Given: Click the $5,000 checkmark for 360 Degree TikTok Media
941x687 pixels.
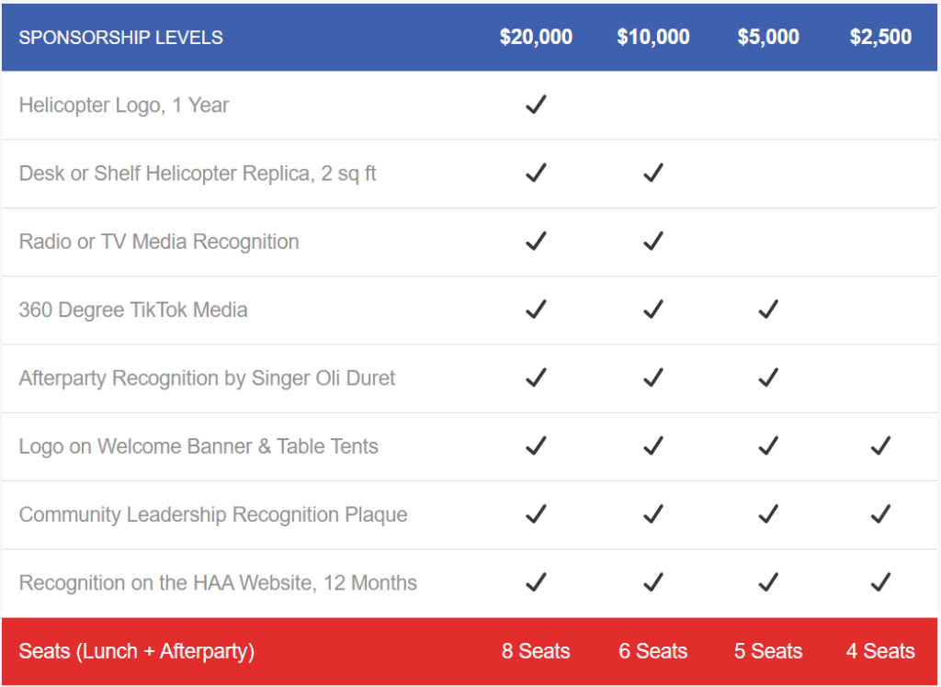Looking at the screenshot, I should [x=768, y=310].
